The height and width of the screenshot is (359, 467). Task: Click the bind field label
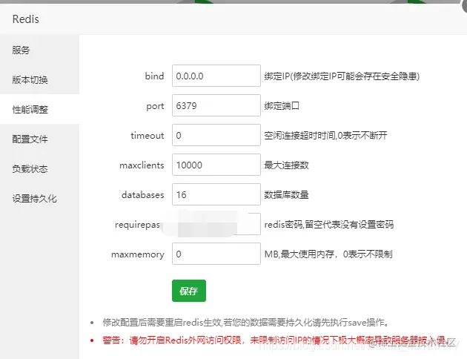[x=155, y=76]
